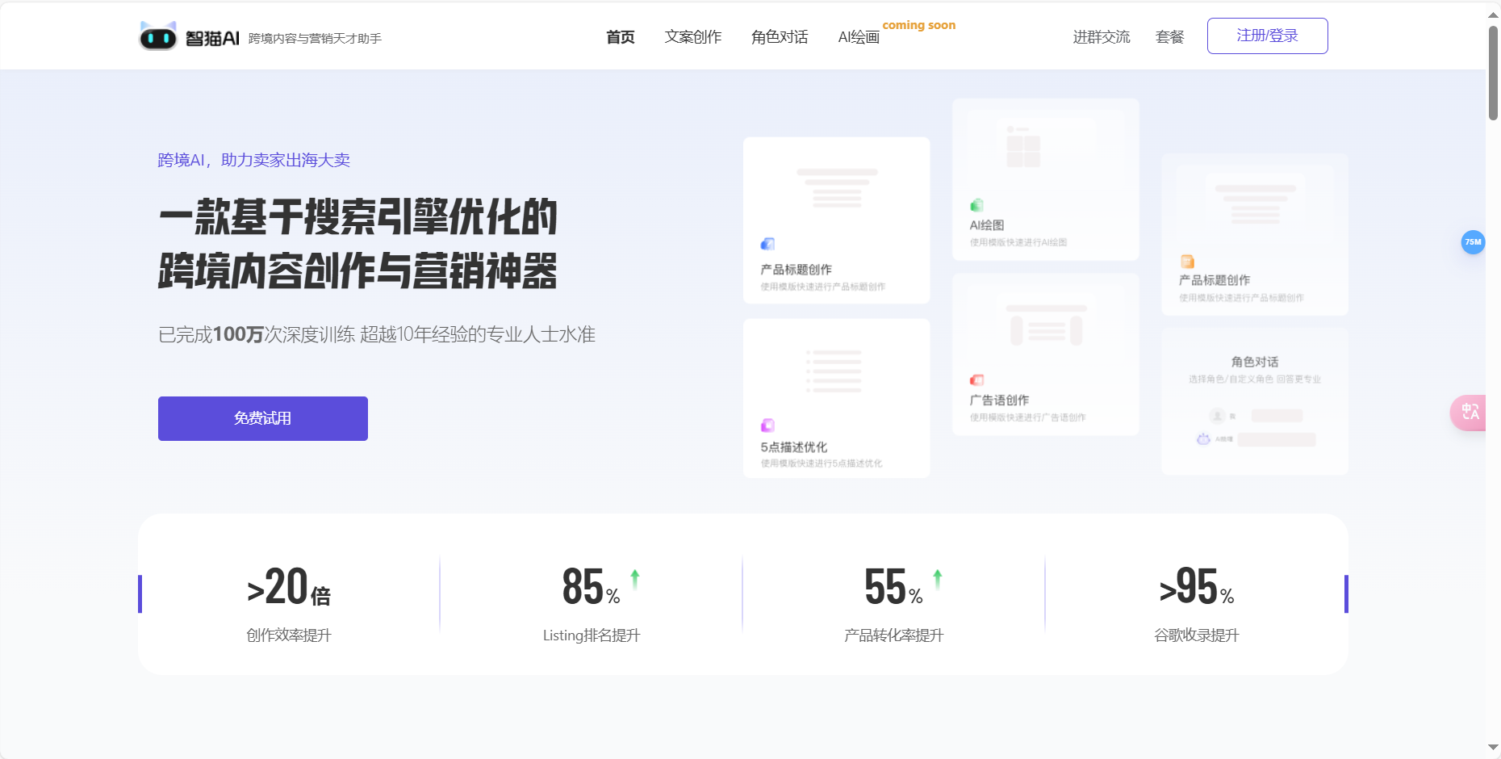Open the 套餐 pricing link

point(1169,36)
